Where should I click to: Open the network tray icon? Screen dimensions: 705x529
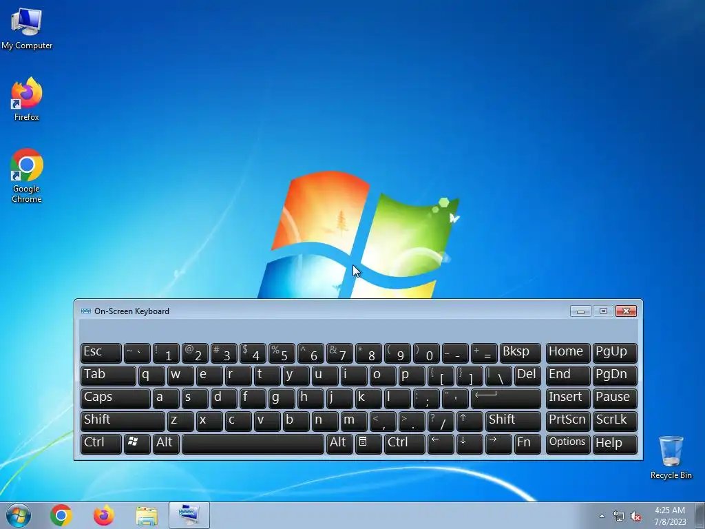619,517
